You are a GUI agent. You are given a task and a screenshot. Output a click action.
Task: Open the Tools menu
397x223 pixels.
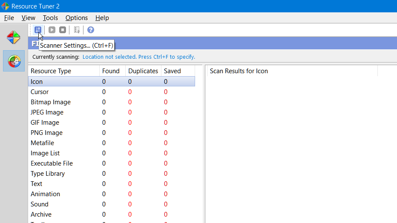tap(50, 18)
